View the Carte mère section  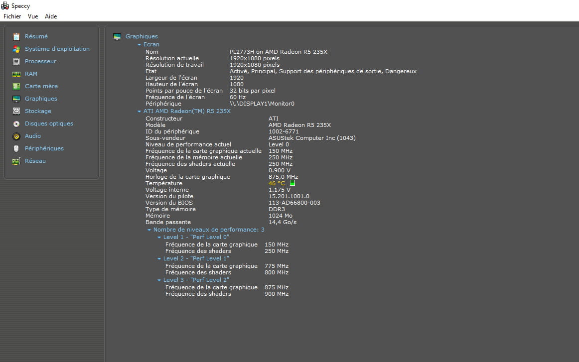point(41,86)
